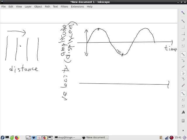This screenshot has height=140, width=187.
Task: Toggle snap centers of objects
Action: [x=183, y=100]
